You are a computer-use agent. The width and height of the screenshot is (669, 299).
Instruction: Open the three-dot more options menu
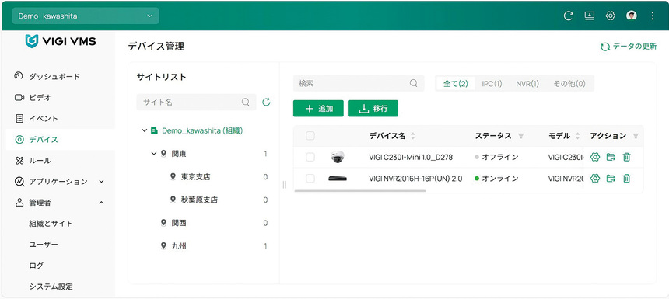[653, 16]
